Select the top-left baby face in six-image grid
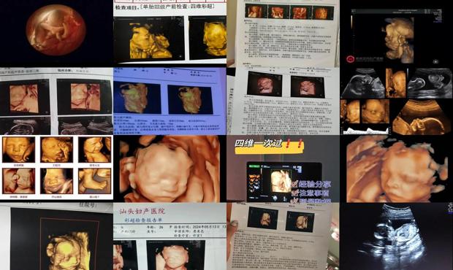Screen dimensions: 453x270 point(18,150)
